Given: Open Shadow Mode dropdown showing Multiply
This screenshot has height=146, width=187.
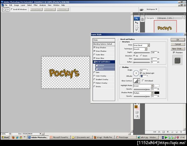Looking at the screenshot, I should (143, 93).
